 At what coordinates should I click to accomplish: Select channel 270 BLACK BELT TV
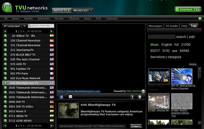click(29, 55)
